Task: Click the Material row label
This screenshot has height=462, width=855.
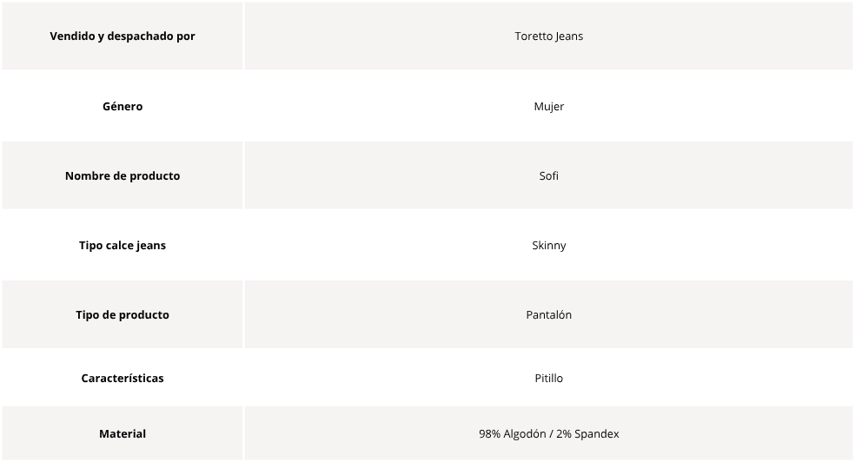Action: tap(123, 433)
